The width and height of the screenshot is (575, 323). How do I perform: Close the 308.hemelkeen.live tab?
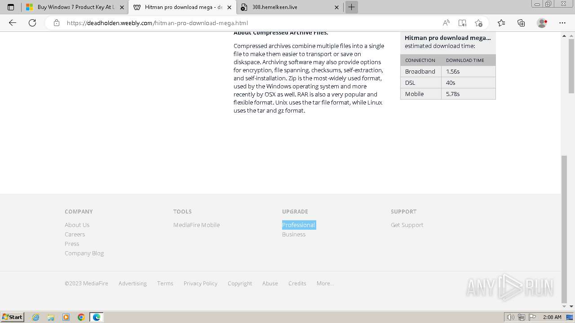(337, 7)
